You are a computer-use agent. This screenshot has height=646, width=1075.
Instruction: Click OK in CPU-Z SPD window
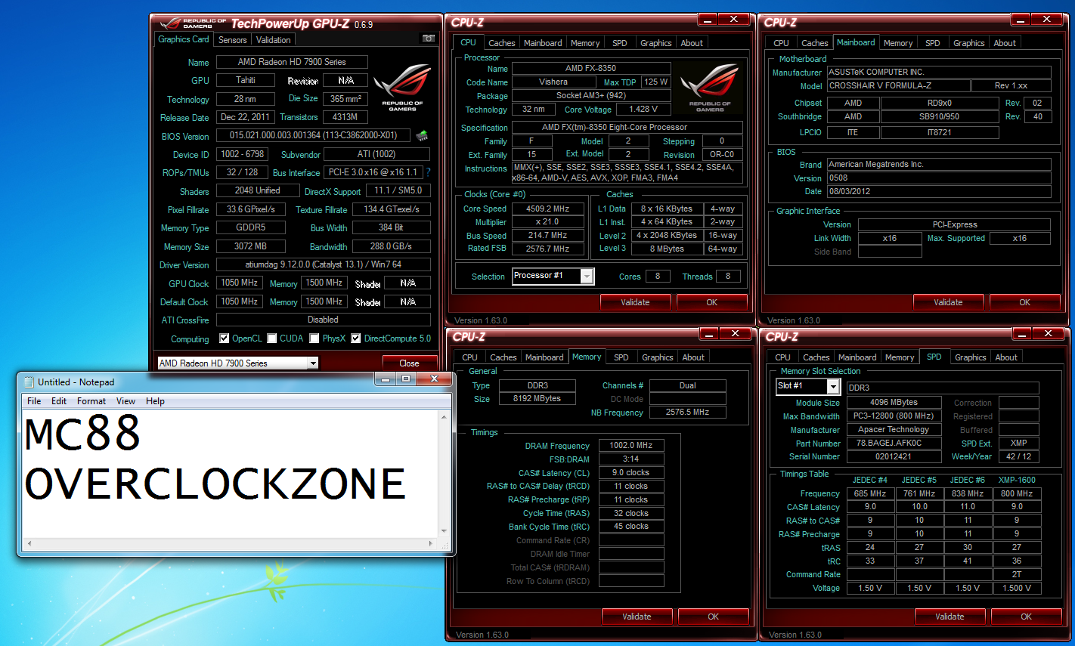[x=1026, y=617]
